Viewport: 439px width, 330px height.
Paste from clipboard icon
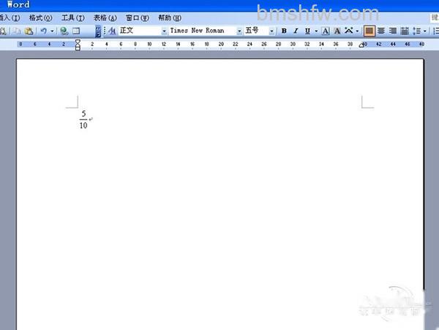click(29, 31)
